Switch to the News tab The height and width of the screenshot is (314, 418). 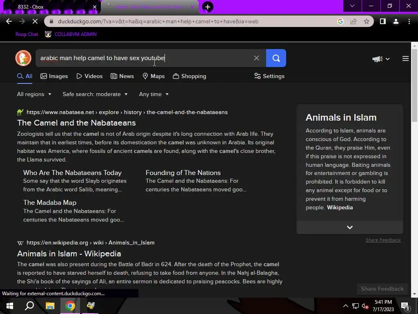(x=122, y=76)
